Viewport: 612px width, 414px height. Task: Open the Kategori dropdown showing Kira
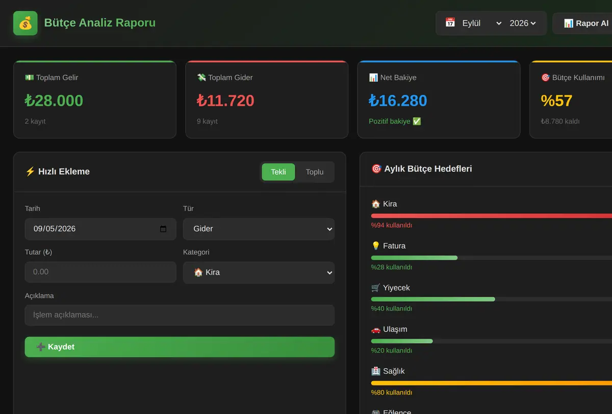(x=259, y=273)
